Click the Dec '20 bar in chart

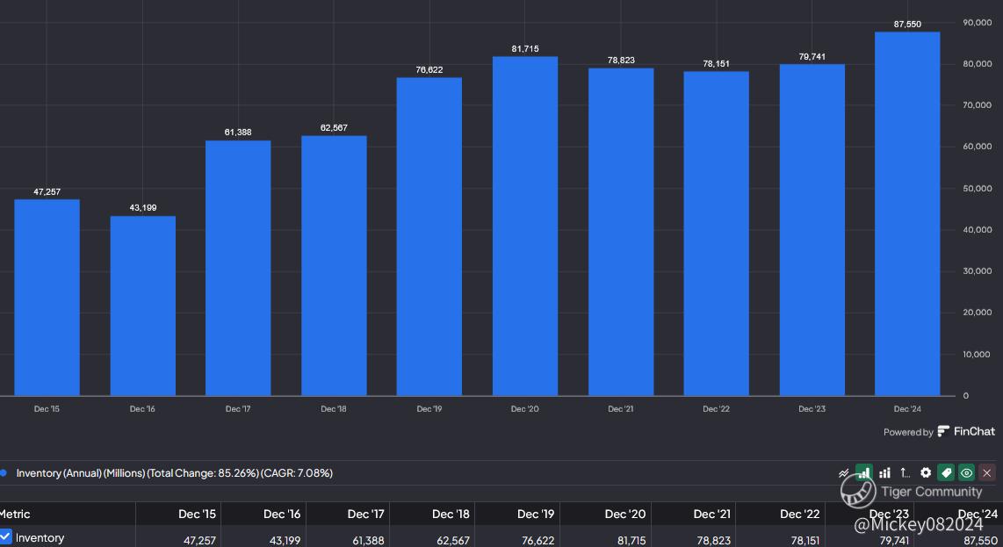click(525, 226)
